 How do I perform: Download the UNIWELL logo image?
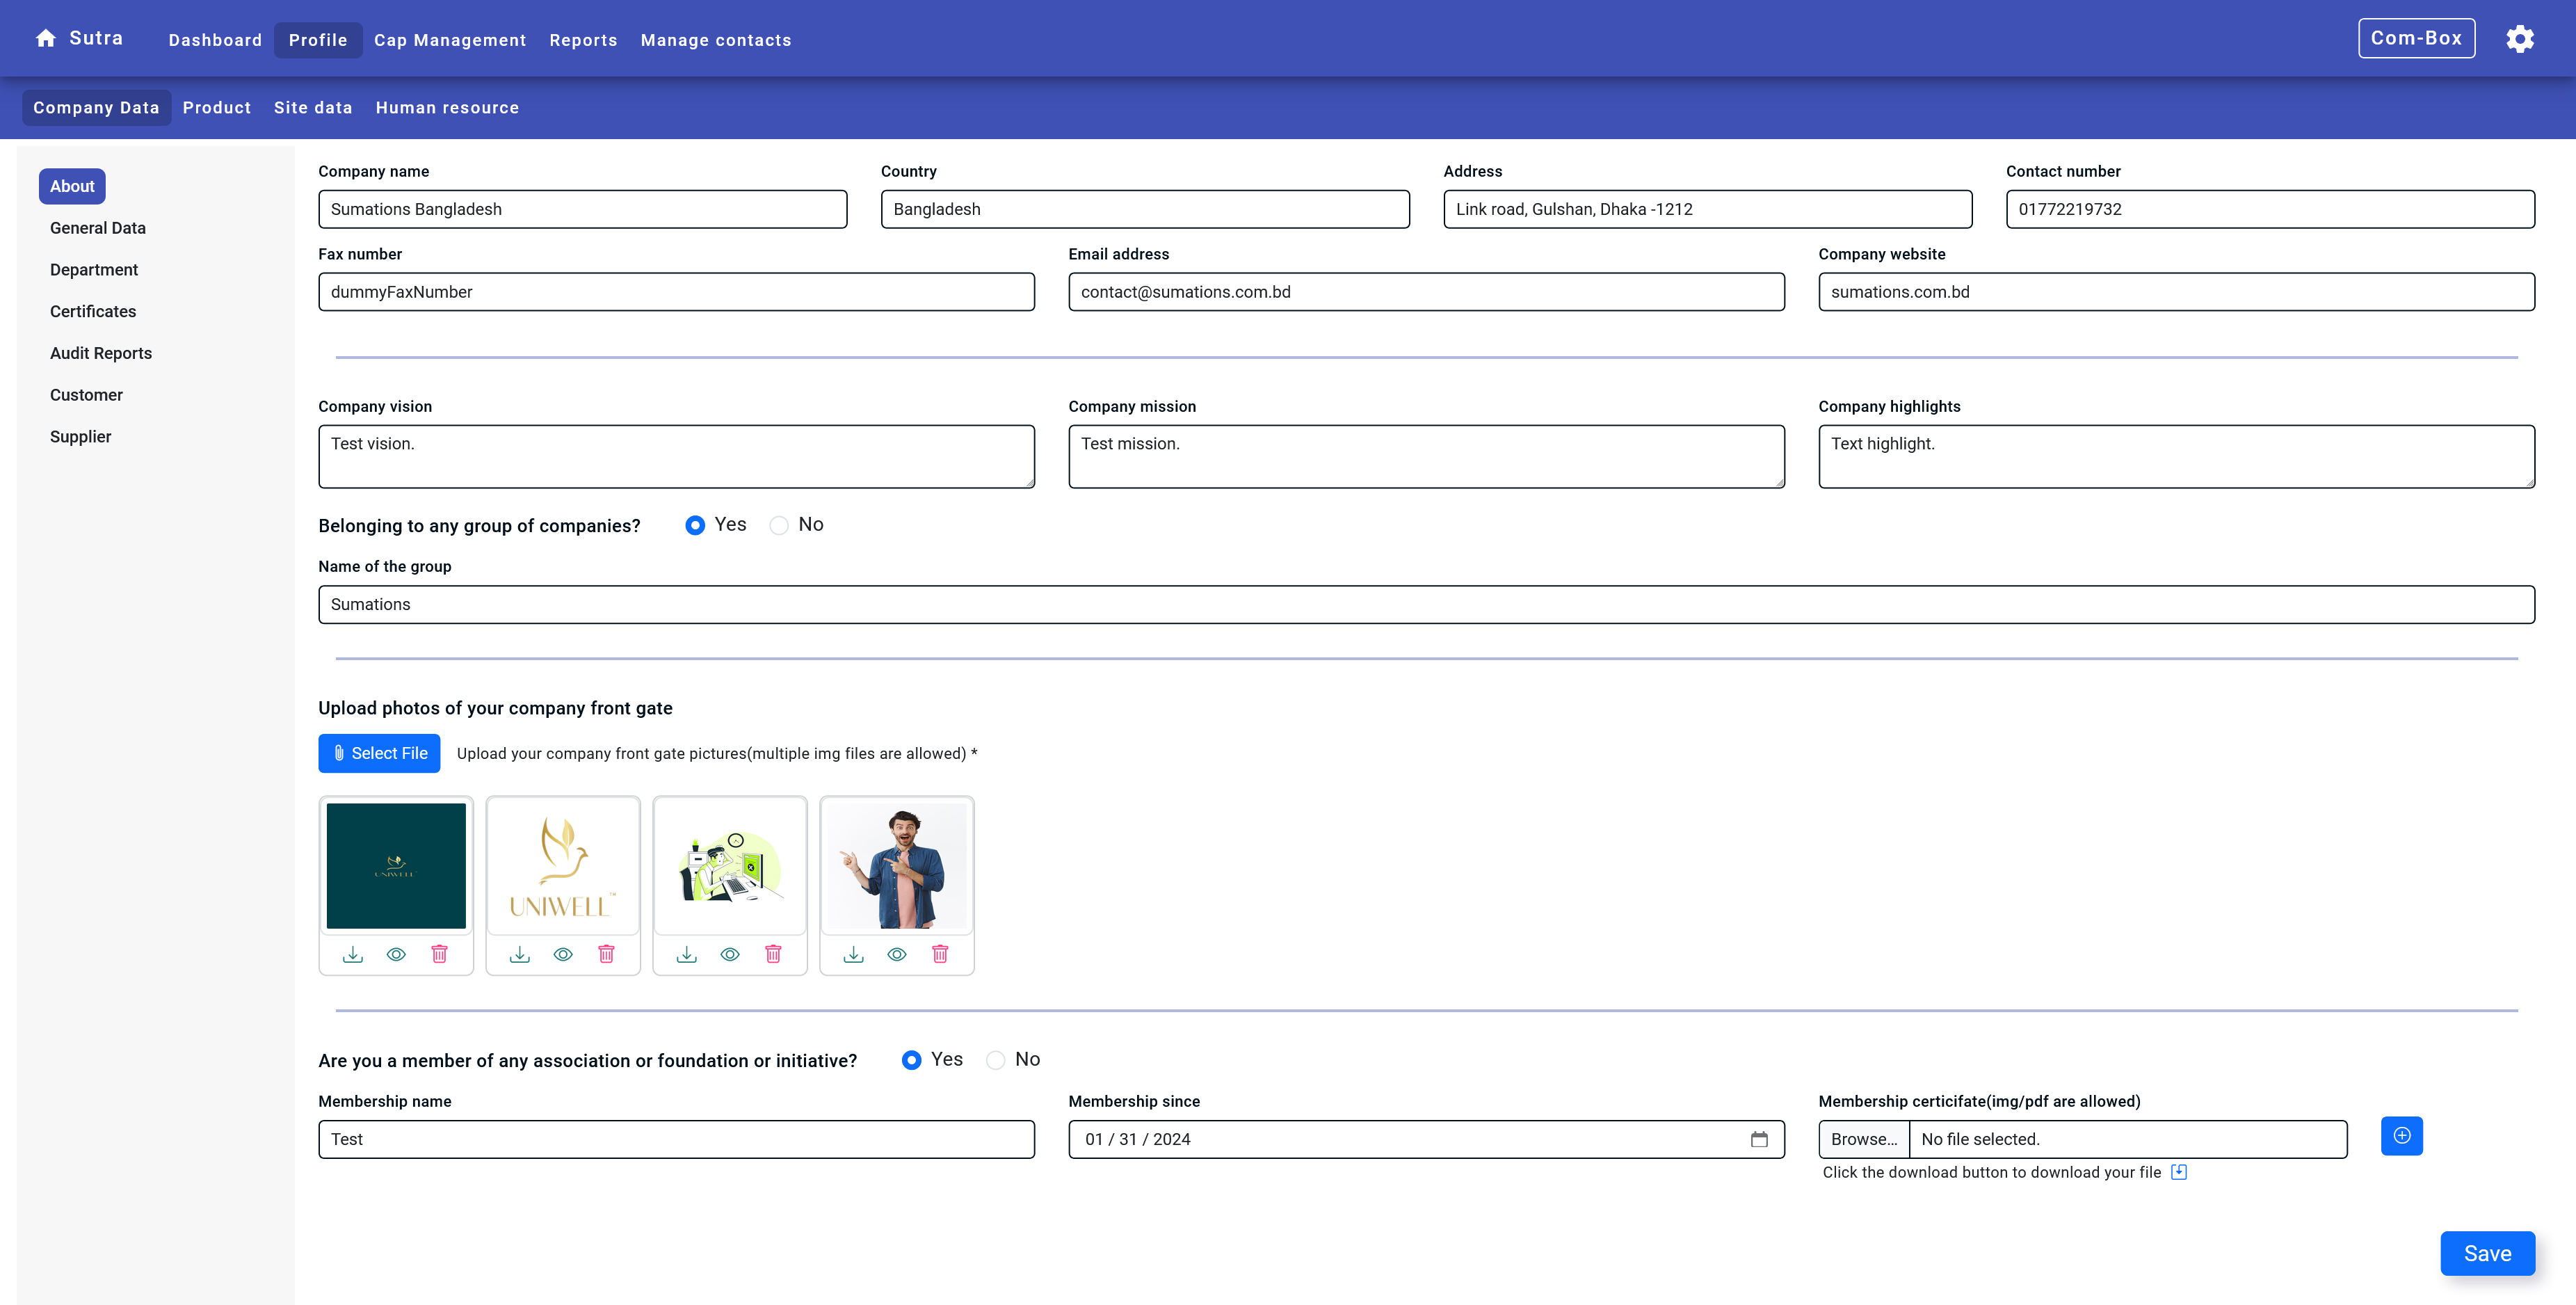520,954
